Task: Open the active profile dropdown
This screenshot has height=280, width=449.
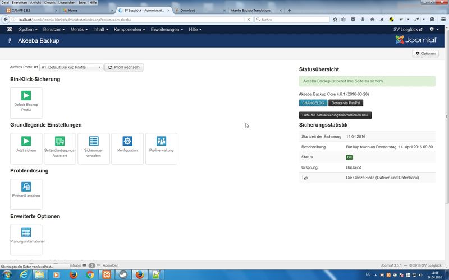Action: point(71,67)
